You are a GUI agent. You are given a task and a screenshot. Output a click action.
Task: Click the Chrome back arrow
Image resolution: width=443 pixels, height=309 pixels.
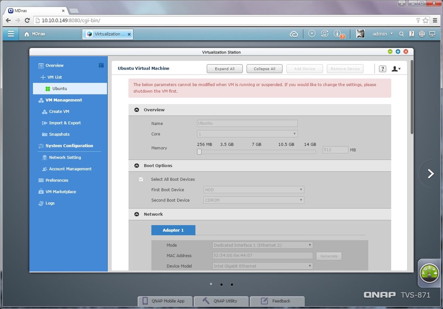pos(8,20)
